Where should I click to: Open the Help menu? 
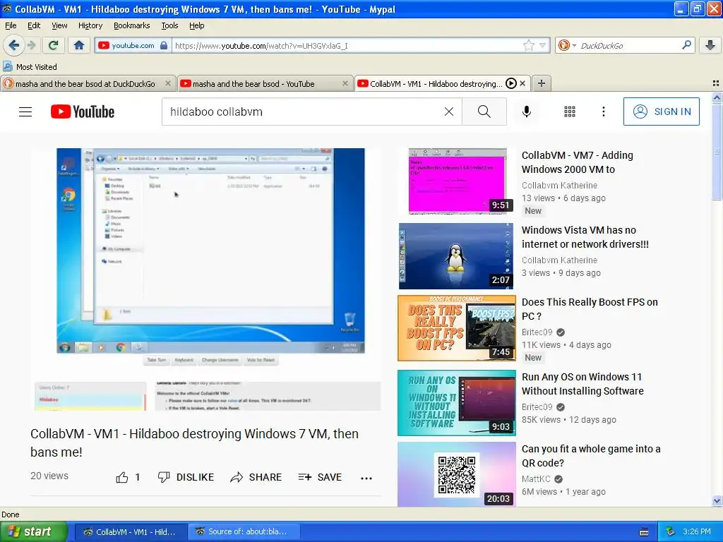(197, 25)
